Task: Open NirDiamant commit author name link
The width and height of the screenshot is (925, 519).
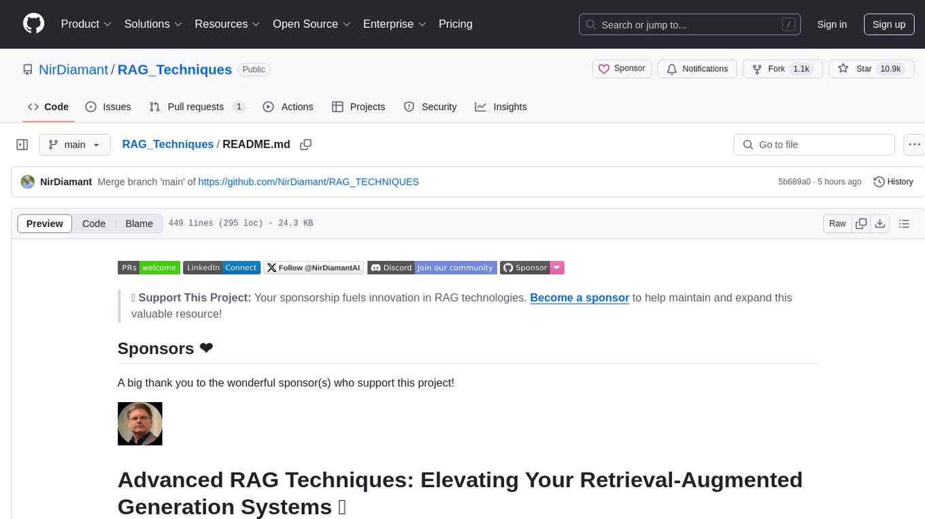Action: point(66,182)
